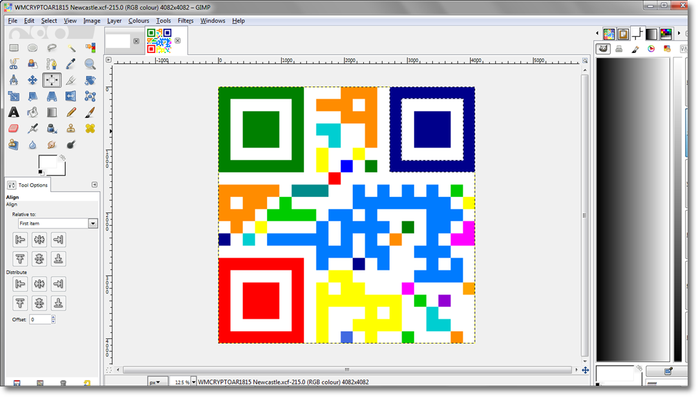Click the Offset input field
698x397 pixels.
(40, 319)
